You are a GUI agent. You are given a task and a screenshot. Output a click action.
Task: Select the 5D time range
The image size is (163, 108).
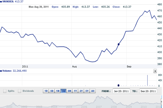[x=52, y=91]
